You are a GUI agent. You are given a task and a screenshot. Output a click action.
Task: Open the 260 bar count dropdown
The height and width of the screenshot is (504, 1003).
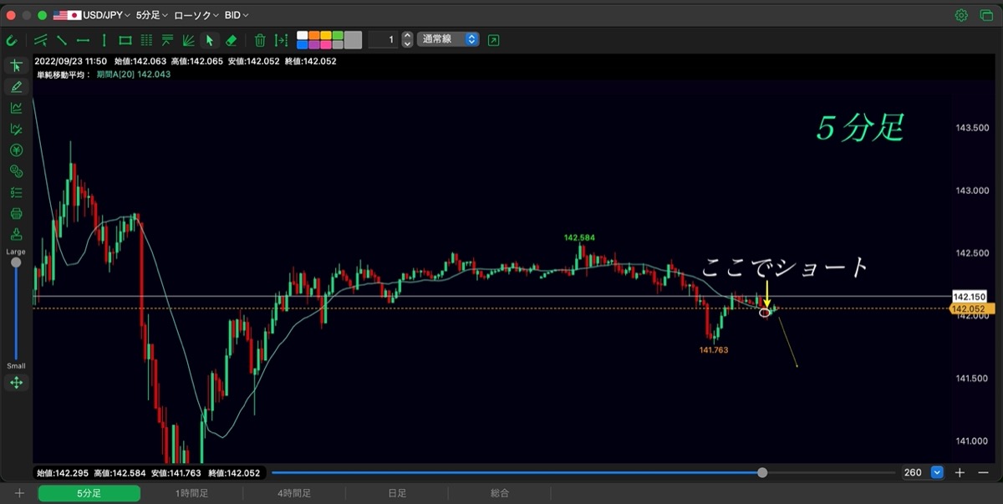tap(923, 472)
